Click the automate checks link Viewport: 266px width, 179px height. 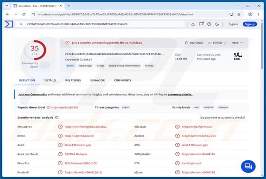click(x=180, y=94)
